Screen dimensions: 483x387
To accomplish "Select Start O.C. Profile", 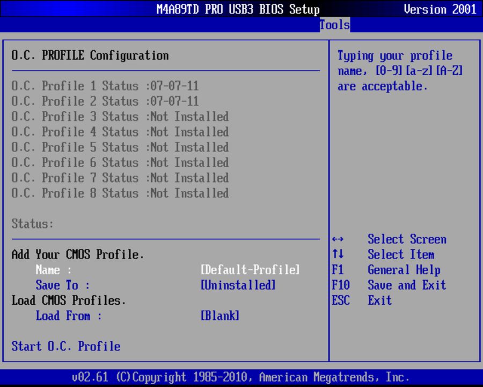I will (x=65, y=346).
